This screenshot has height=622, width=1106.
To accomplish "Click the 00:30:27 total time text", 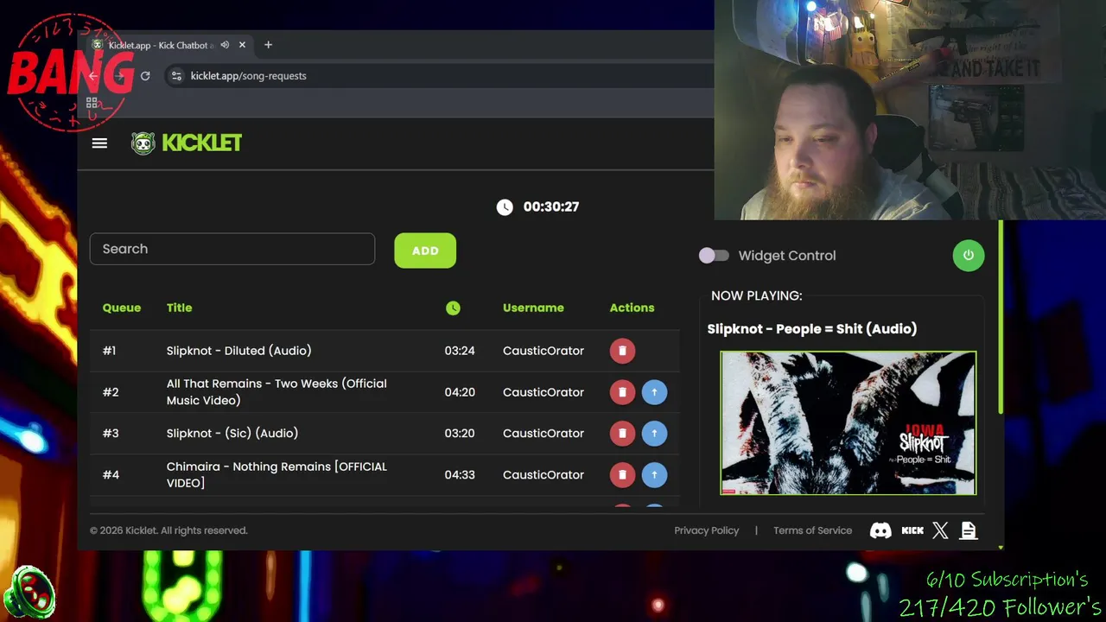I will tap(551, 206).
